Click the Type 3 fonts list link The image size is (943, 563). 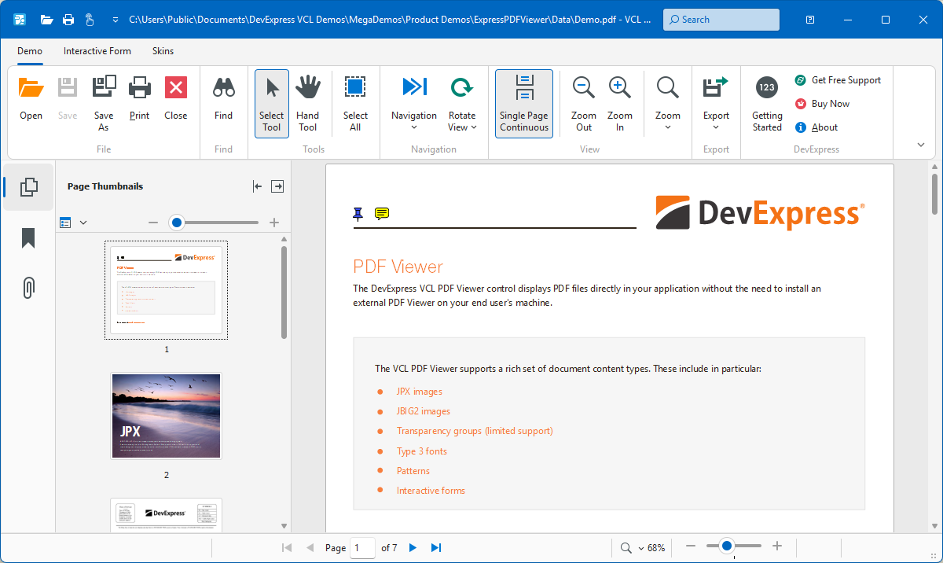[421, 451]
